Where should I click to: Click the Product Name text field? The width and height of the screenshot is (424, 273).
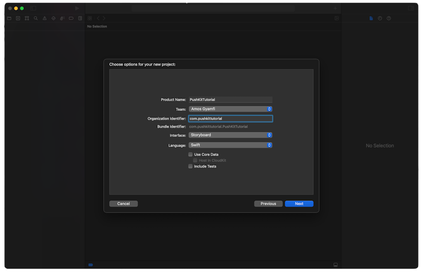click(x=230, y=100)
